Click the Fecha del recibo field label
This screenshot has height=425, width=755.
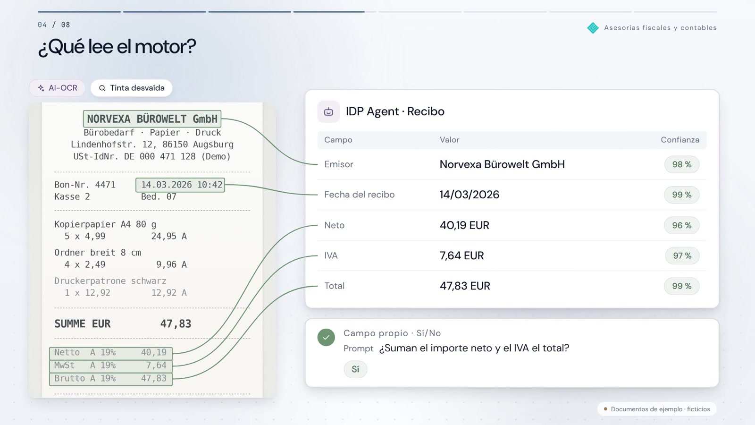360,195
